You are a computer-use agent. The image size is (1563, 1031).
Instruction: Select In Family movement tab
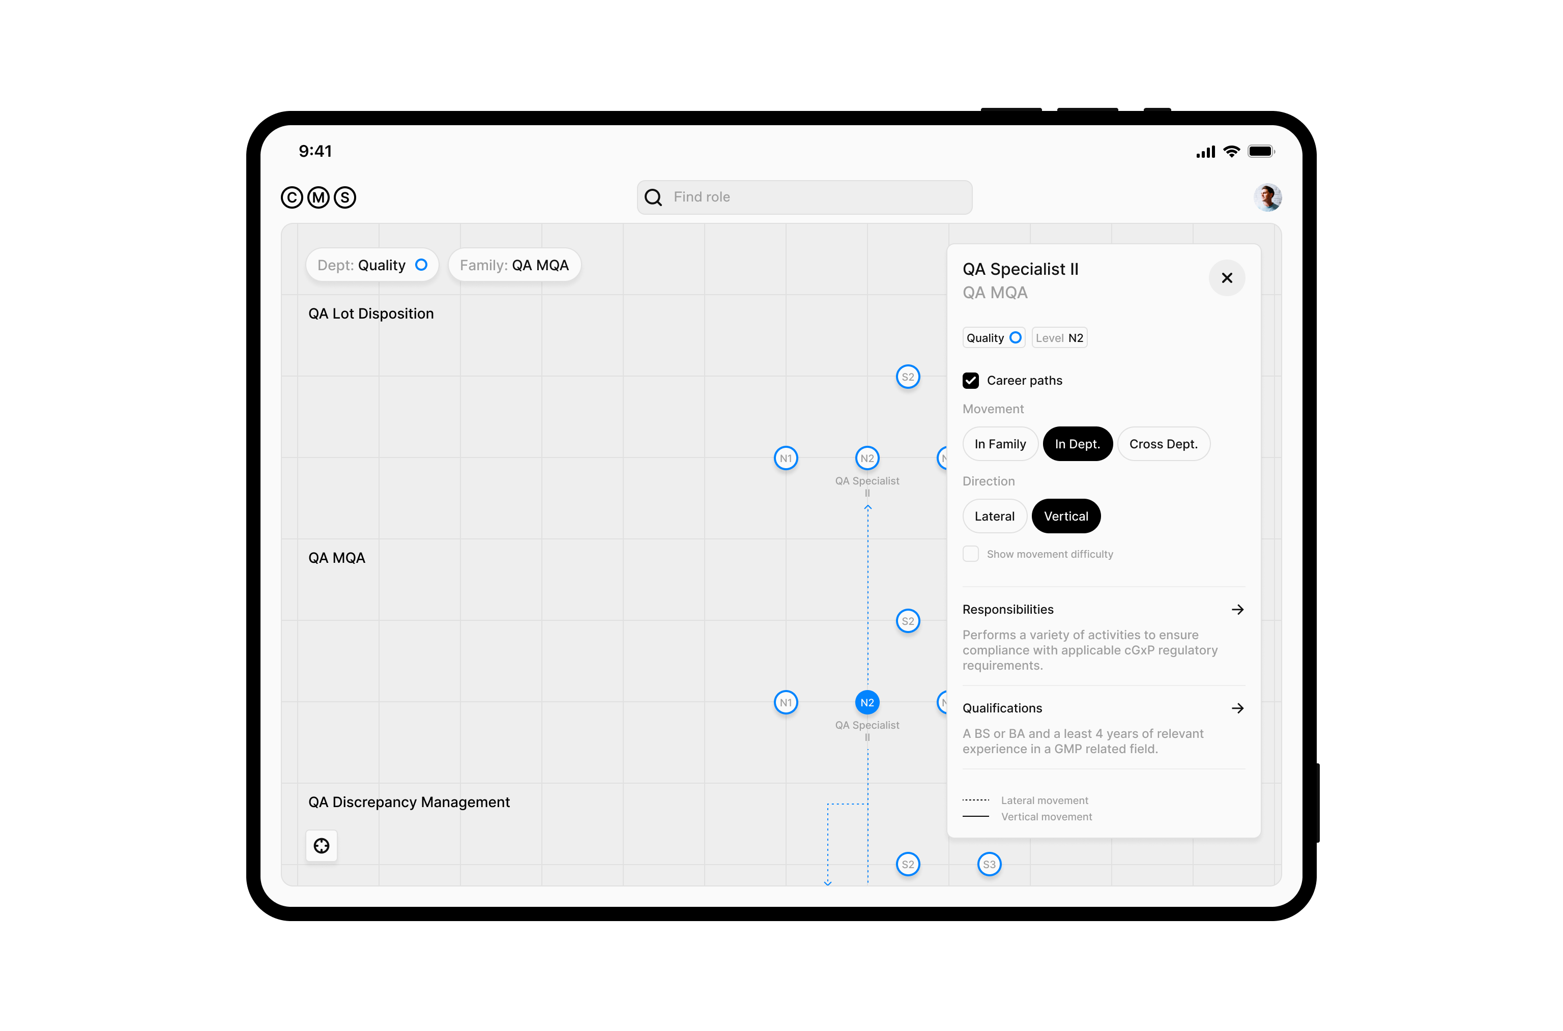pyautogui.click(x=999, y=443)
